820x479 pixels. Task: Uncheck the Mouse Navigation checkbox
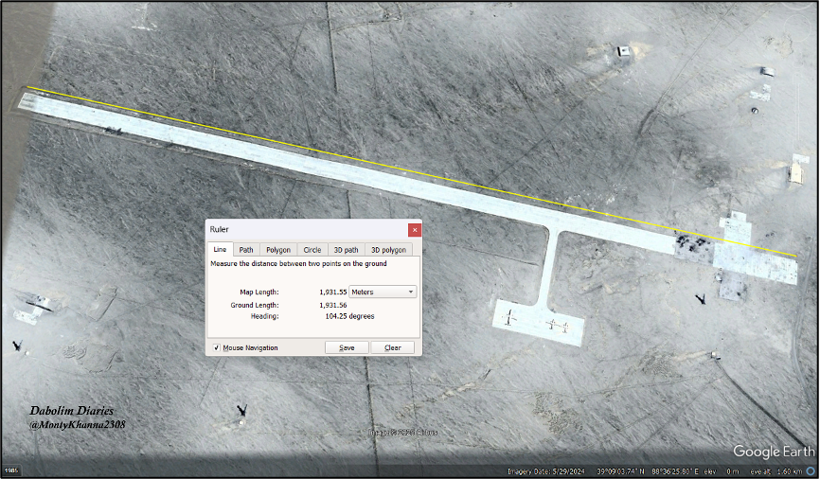pyautogui.click(x=217, y=348)
